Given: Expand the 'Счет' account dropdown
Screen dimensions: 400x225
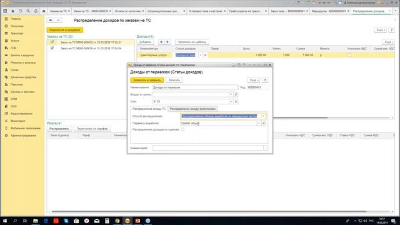Looking at the screenshot, I should (231, 101).
